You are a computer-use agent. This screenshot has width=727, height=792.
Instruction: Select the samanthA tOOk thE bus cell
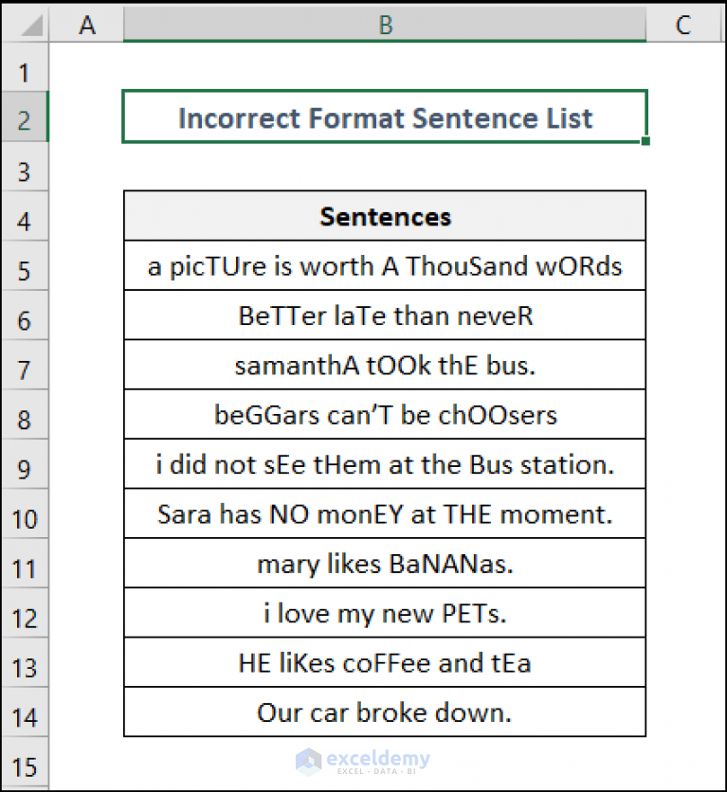coord(385,365)
